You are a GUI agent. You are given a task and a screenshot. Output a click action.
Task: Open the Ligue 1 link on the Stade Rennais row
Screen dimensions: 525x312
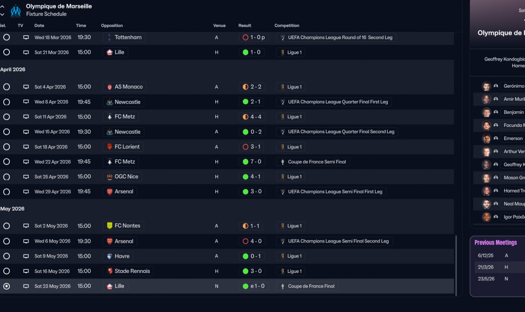(x=291, y=271)
